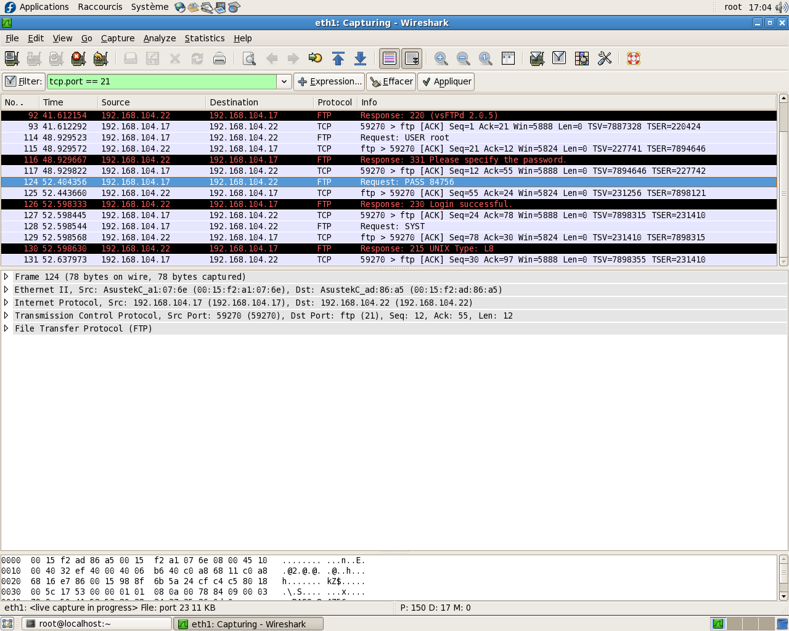789x631 pixels.
Task: Open the preferences tools icon
Action: pos(604,59)
